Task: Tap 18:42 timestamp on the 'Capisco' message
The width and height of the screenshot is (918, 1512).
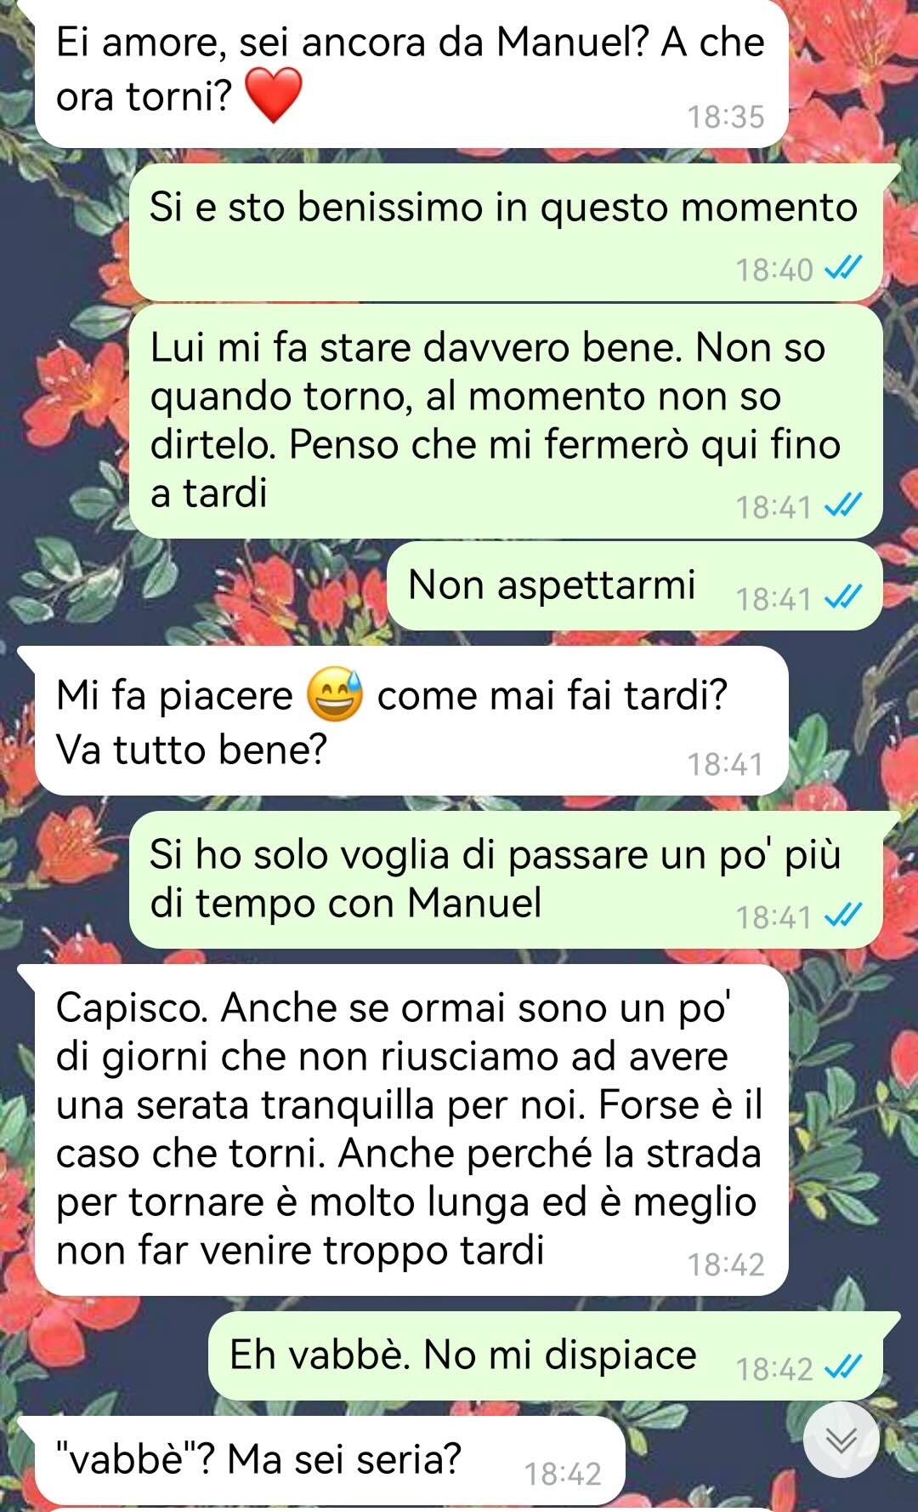Action: click(726, 1264)
